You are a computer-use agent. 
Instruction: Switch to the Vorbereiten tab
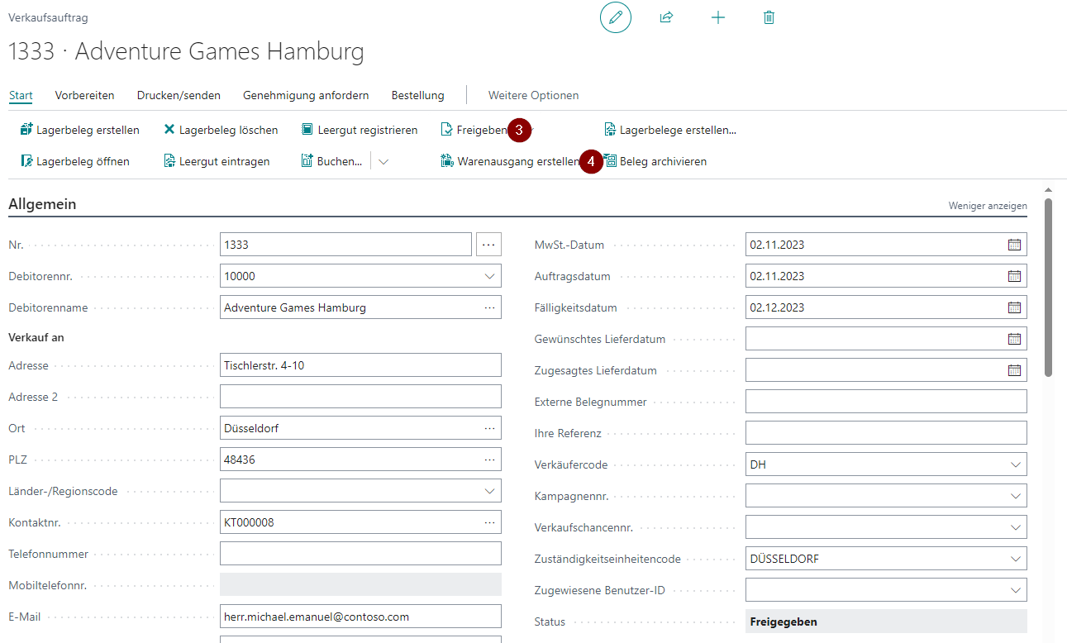click(x=84, y=95)
